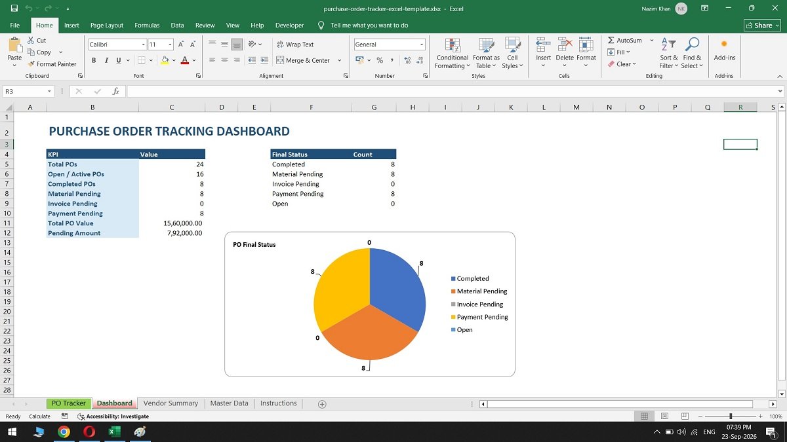Click the Insert cells icon
787x442 pixels.
[x=543, y=45]
